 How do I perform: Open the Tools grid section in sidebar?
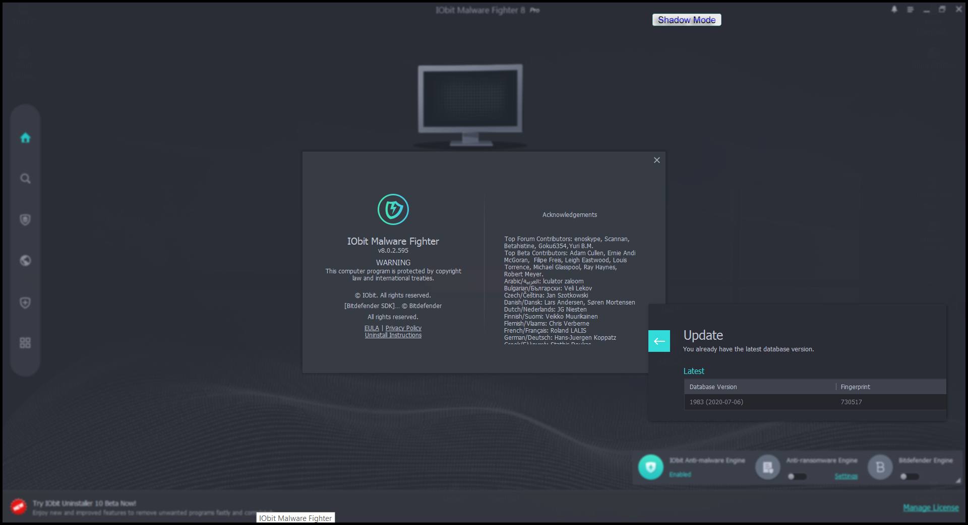[x=25, y=343]
